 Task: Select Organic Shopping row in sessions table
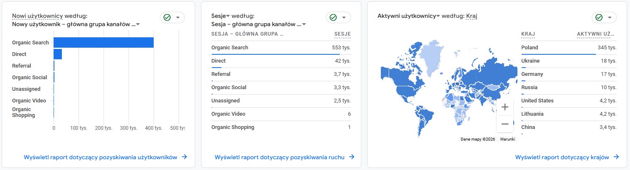click(x=281, y=127)
